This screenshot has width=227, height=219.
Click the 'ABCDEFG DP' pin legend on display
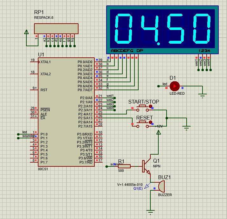pyautogui.click(x=127, y=51)
